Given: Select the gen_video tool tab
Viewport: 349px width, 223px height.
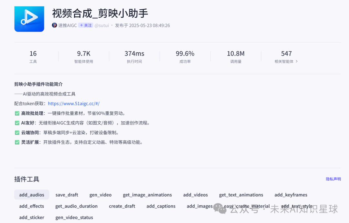Looking at the screenshot, I should (100, 195).
